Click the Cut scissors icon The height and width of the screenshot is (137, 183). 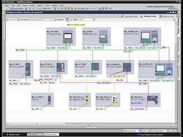(30, 9)
